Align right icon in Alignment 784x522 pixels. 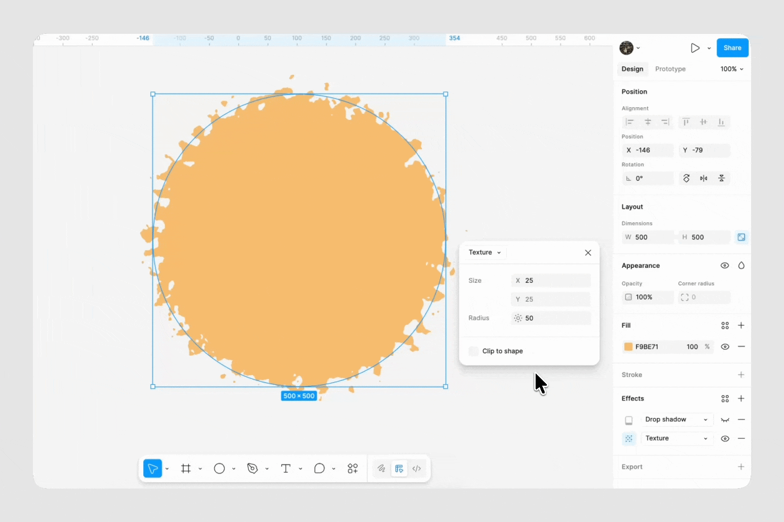[x=665, y=122]
